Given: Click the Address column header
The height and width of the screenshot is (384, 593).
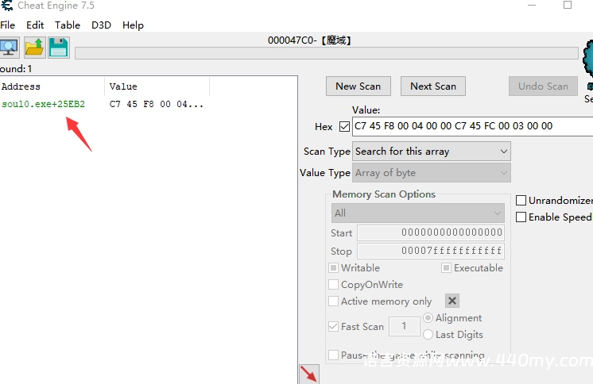Looking at the screenshot, I should pyautogui.click(x=52, y=86).
